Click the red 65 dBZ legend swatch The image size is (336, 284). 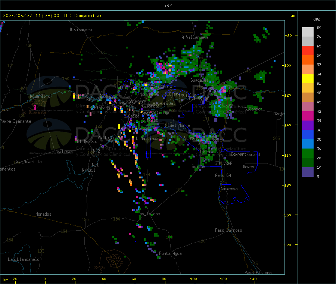click(308, 50)
